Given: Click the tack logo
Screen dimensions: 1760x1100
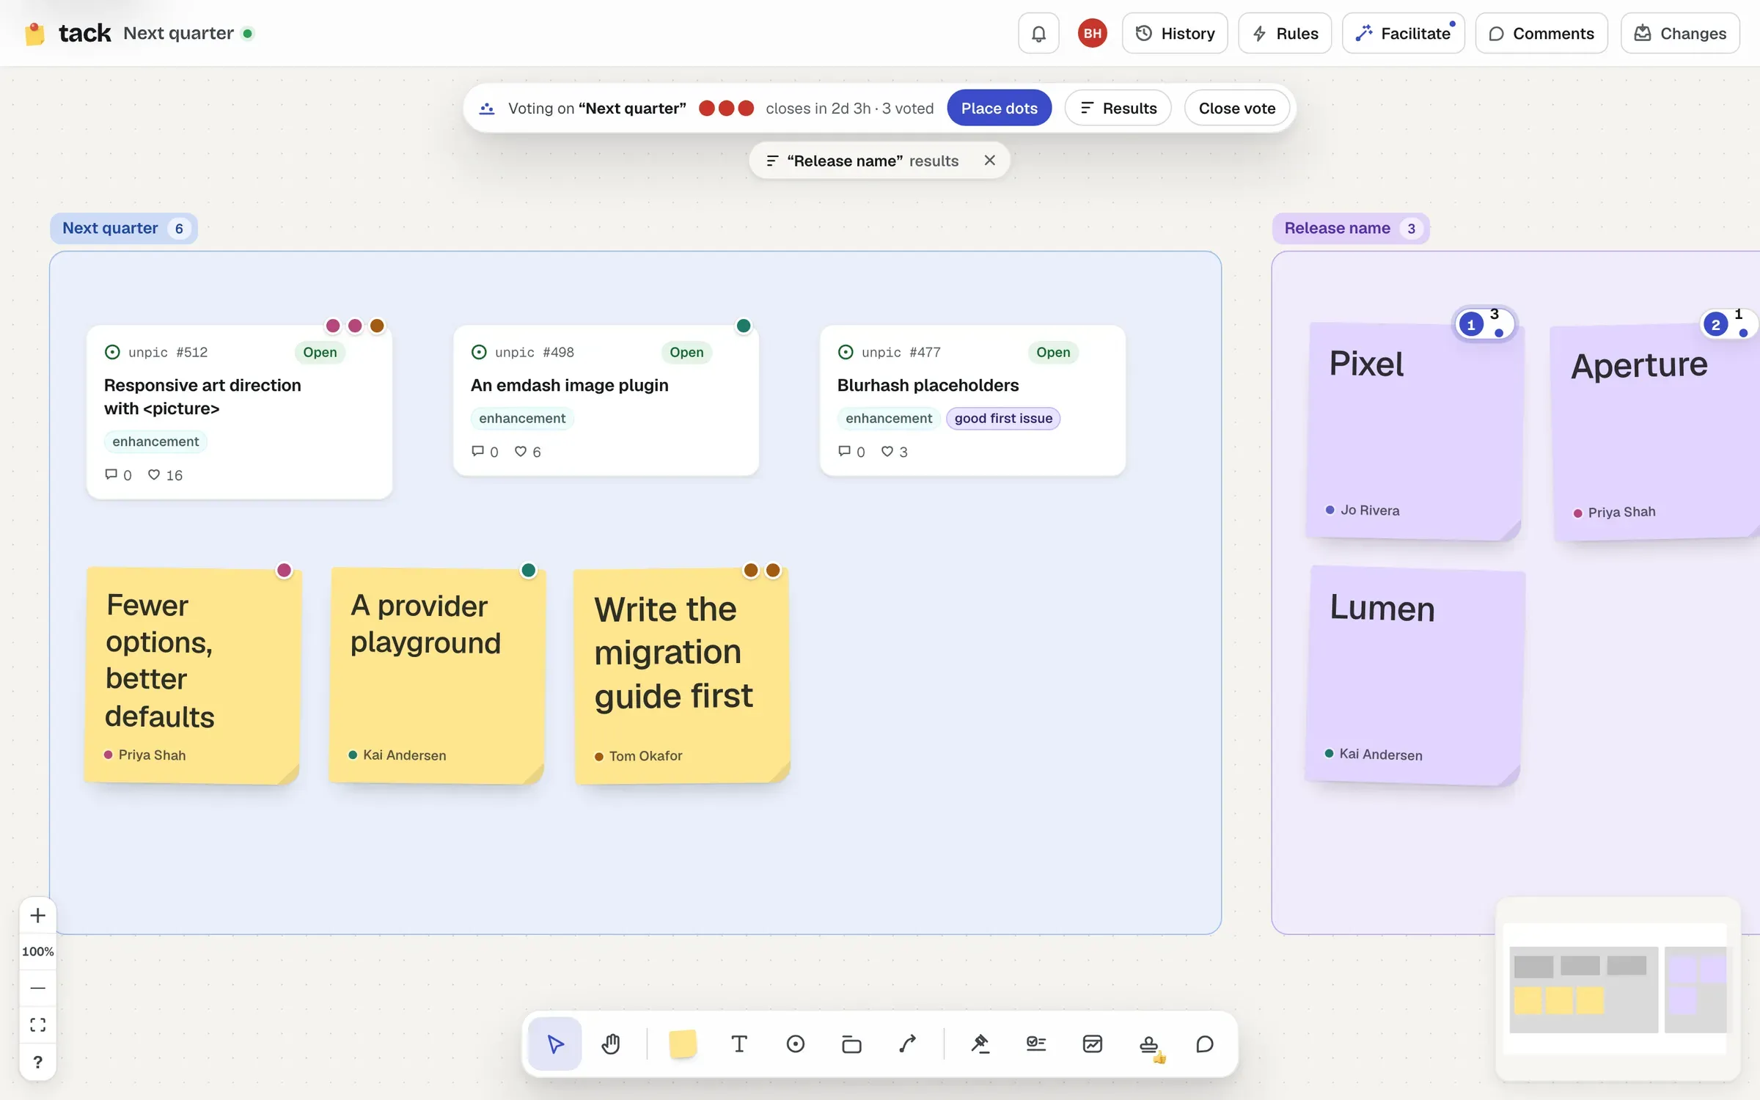Looking at the screenshot, I should (x=67, y=33).
